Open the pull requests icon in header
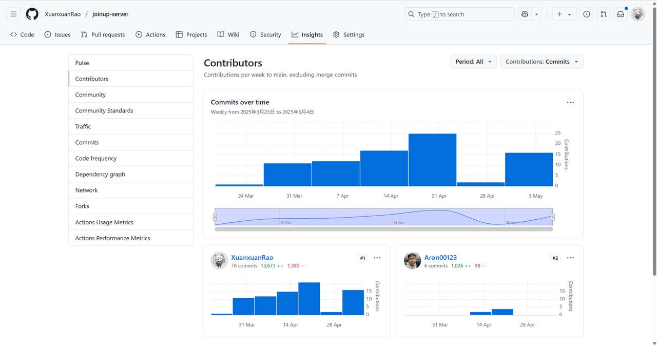The image size is (657, 346). (x=604, y=14)
